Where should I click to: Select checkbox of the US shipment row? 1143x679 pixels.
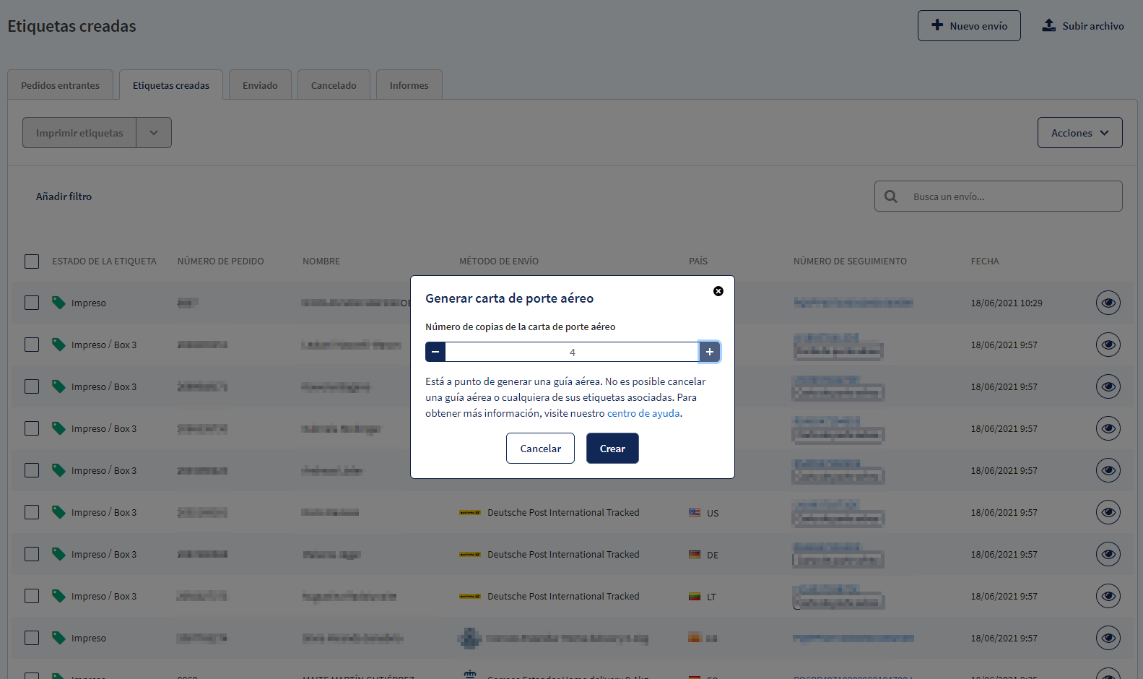coord(32,512)
